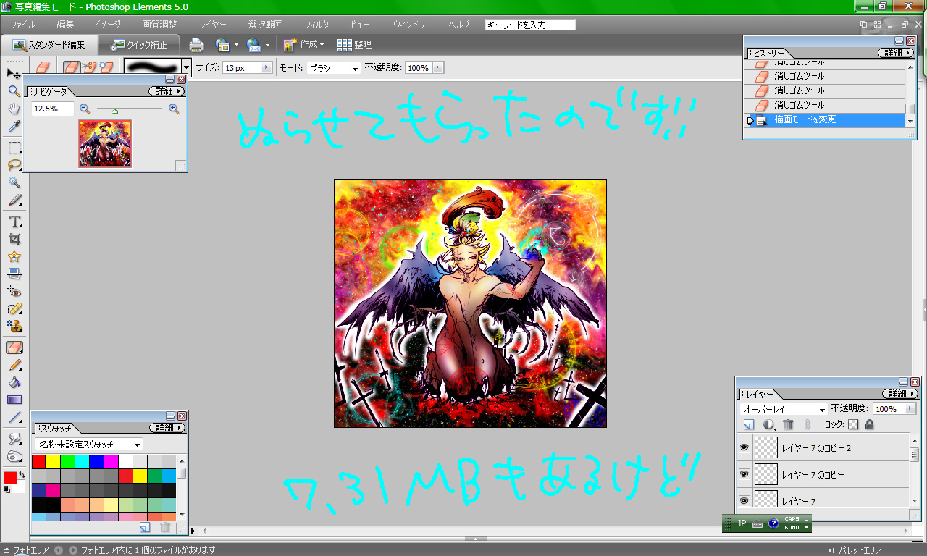Choose the Type text tool

tap(14, 222)
